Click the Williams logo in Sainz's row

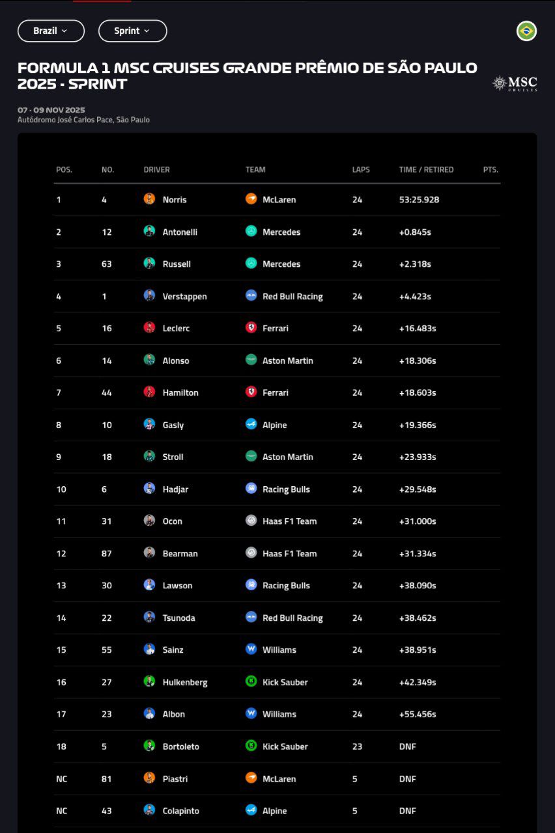point(251,649)
